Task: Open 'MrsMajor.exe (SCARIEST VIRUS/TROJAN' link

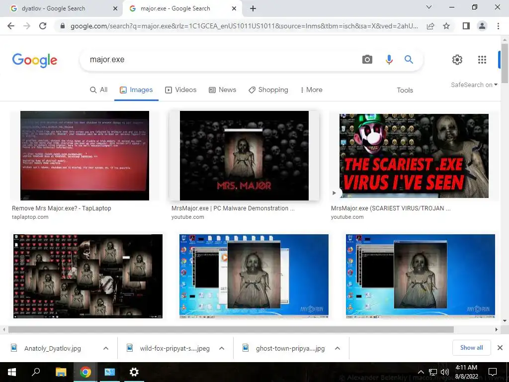Action: click(x=391, y=208)
